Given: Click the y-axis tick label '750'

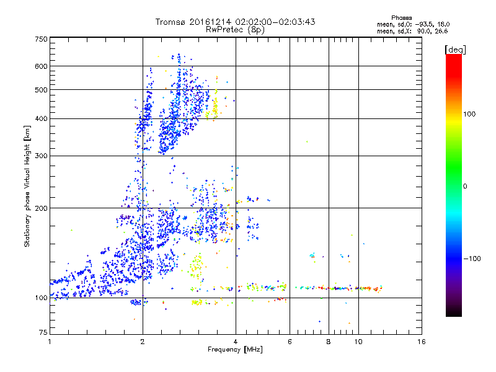Looking at the screenshot, I should (x=42, y=39).
